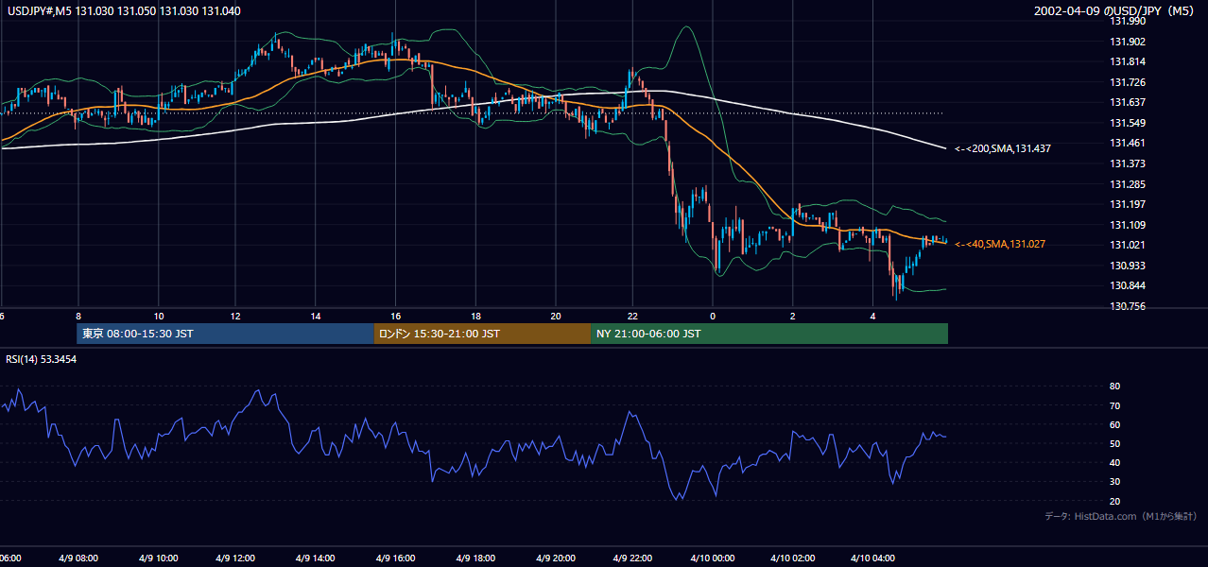
Task: Click price axis value 131.197
Action: coord(1129,205)
